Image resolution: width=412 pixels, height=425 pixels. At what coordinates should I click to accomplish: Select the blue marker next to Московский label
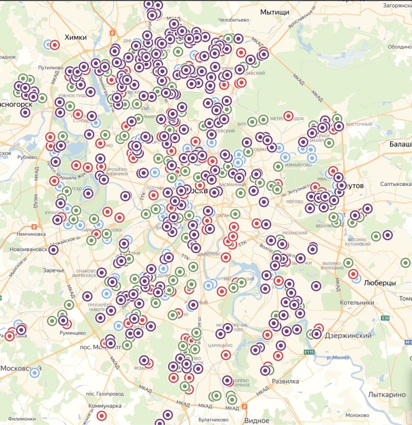34,373
